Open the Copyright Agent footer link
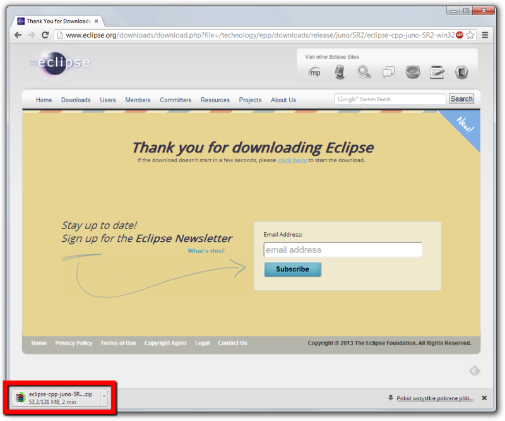The image size is (505, 421). pos(165,343)
